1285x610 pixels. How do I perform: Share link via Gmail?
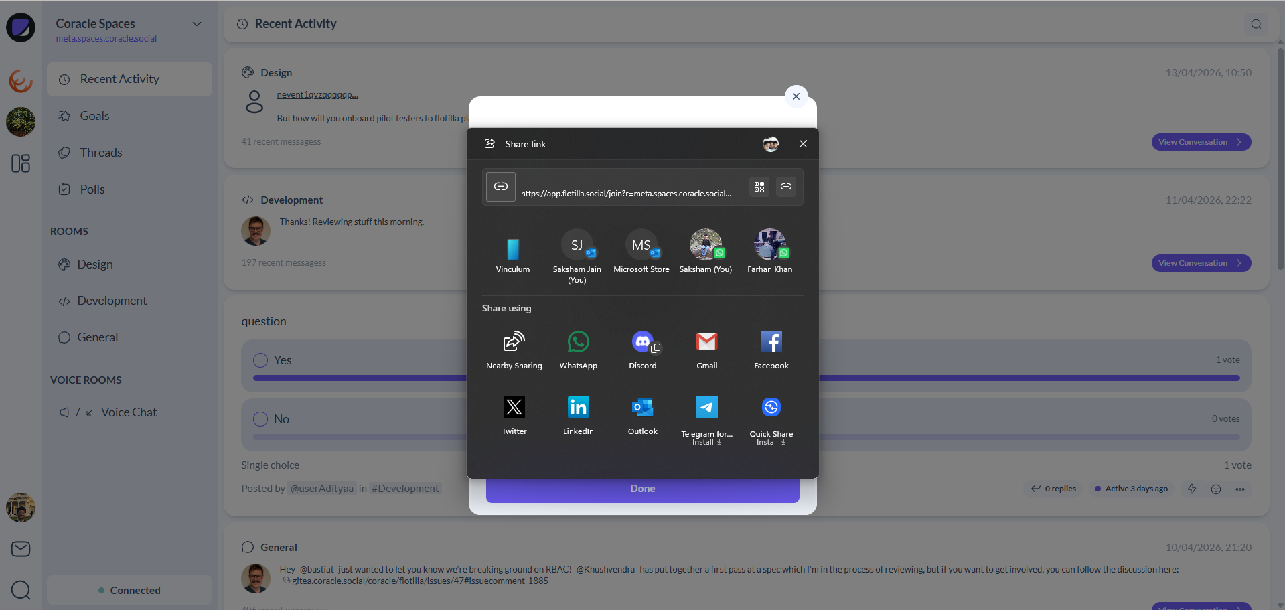tap(706, 350)
